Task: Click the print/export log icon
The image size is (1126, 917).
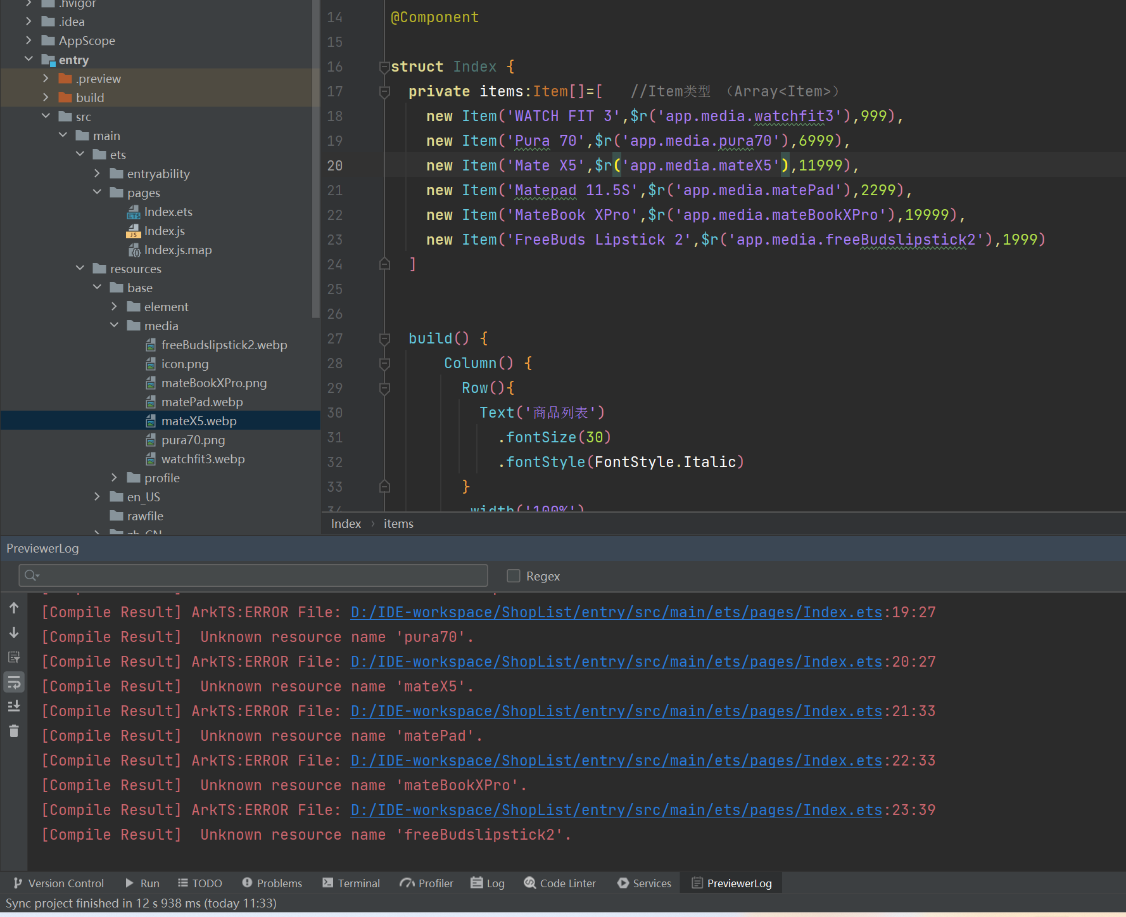Action: [14, 657]
